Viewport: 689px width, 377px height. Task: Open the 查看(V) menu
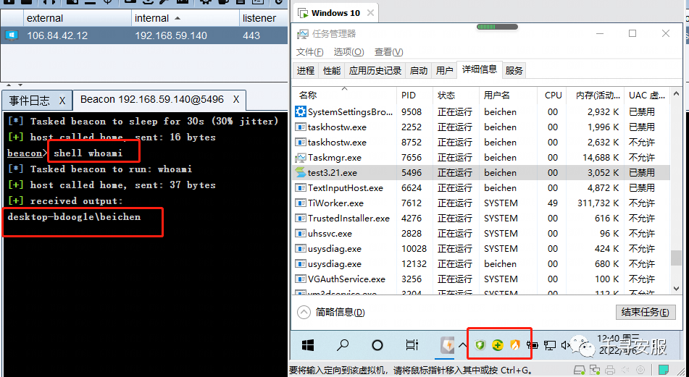click(388, 52)
